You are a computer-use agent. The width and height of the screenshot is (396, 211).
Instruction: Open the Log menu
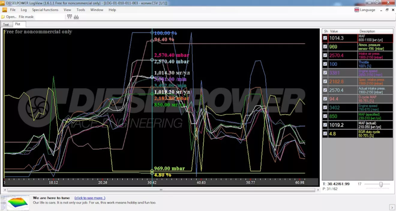tap(24, 10)
